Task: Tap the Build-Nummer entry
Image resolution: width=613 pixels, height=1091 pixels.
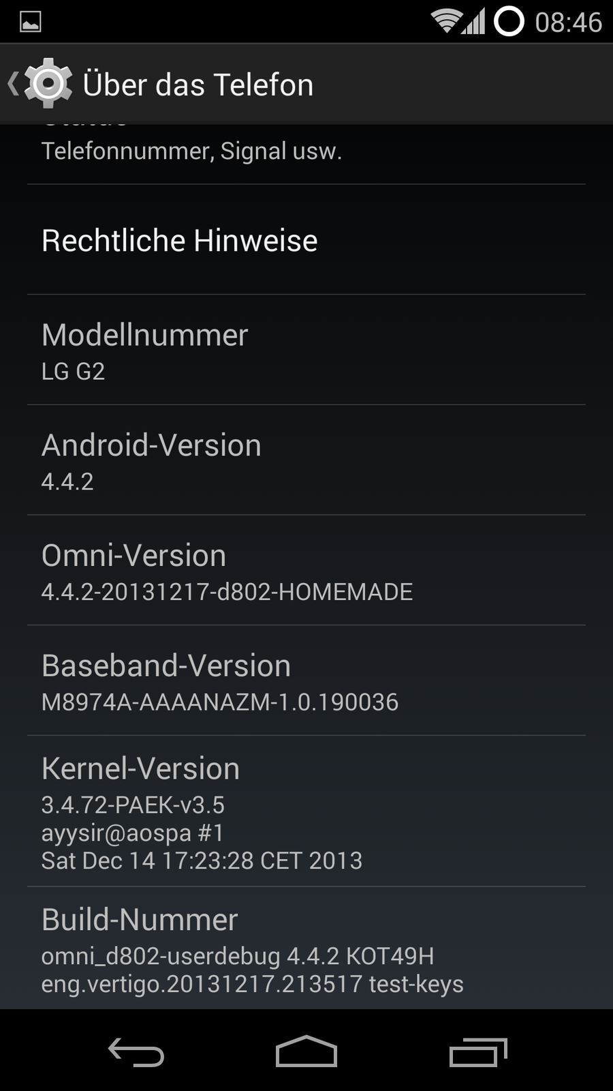Action: pos(306,948)
